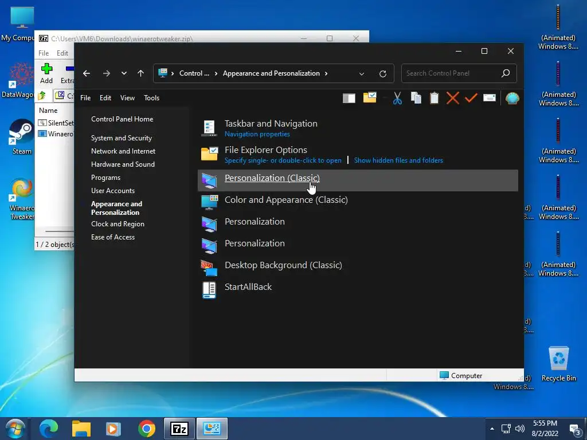This screenshot has width=587, height=440.
Task: Click the Add button in 7-Zip
Action: coord(46,73)
